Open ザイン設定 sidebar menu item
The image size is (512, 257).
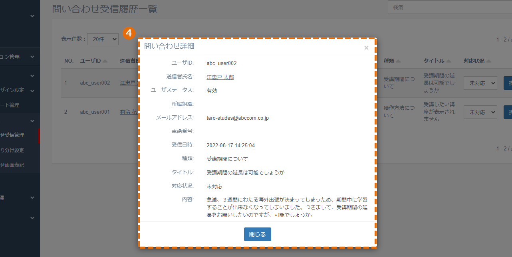pyautogui.click(x=12, y=90)
